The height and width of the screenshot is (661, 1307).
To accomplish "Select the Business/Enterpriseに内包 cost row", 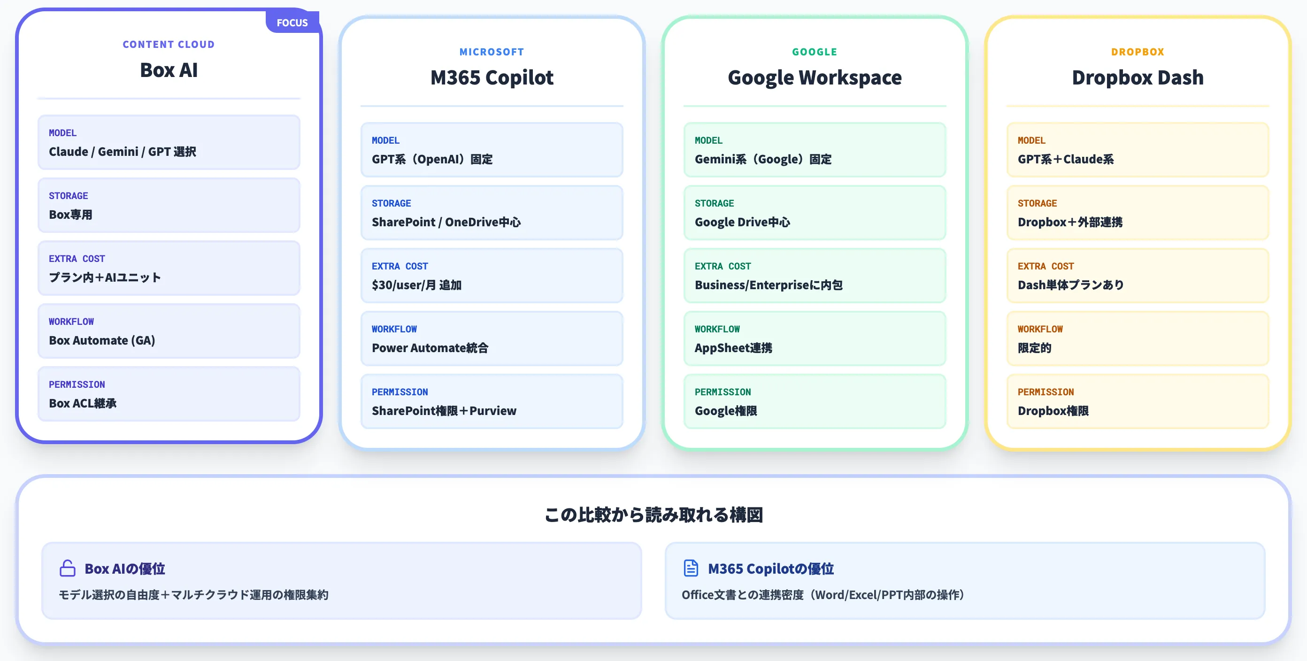I will pyautogui.click(x=815, y=276).
